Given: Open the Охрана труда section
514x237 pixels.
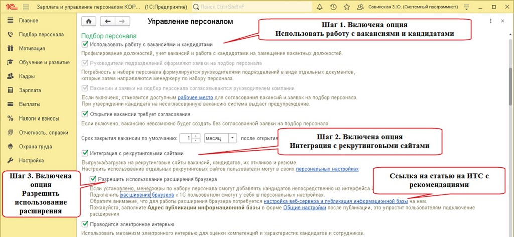Looking at the screenshot, I should click(x=36, y=147).
